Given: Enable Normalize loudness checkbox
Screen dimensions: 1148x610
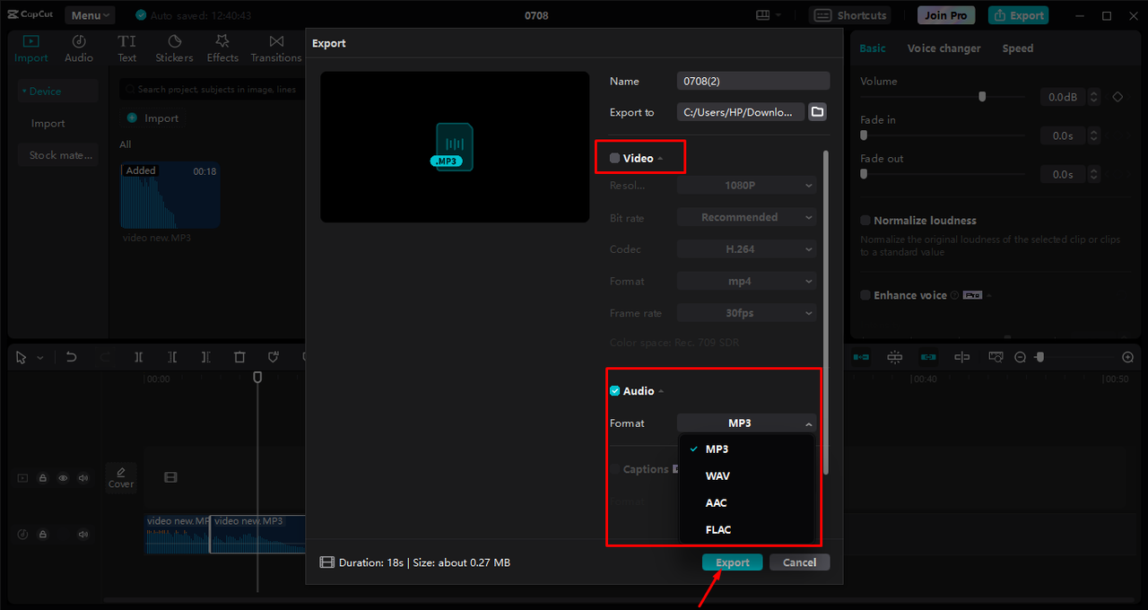Looking at the screenshot, I should pyautogui.click(x=865, y=221).
